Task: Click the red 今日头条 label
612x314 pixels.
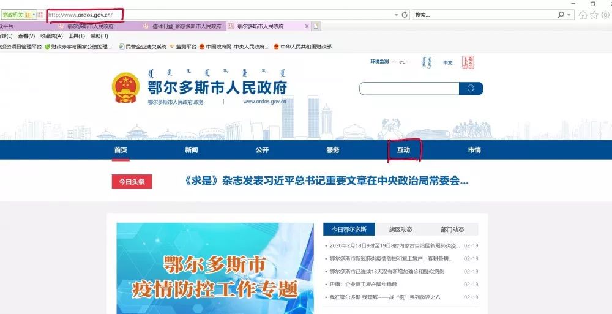Action: point(132,182)
